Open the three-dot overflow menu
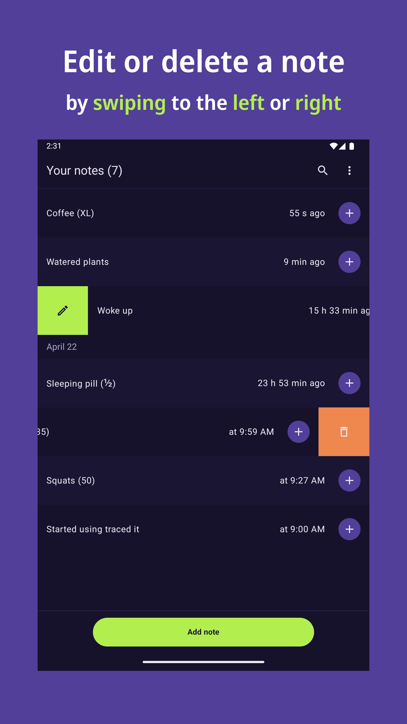 pos(349,170)
